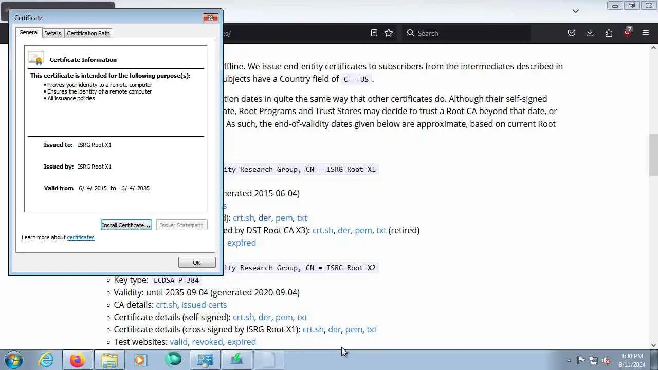Click the 'Certificate Information' heading
The height and width of the screenshot is (370, 658).
tap(83, 60)
